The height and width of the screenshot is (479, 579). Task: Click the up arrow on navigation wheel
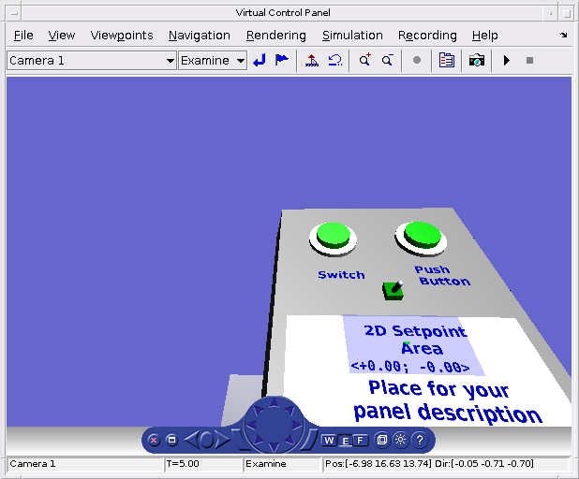coord(274,402)
